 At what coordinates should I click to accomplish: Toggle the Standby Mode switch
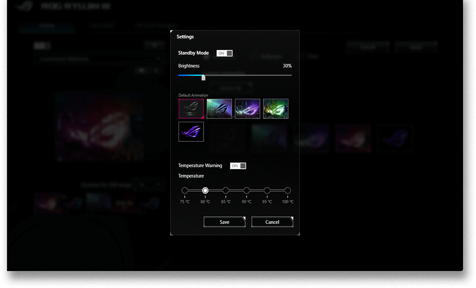pyautogui.click(x=225, y=53)
